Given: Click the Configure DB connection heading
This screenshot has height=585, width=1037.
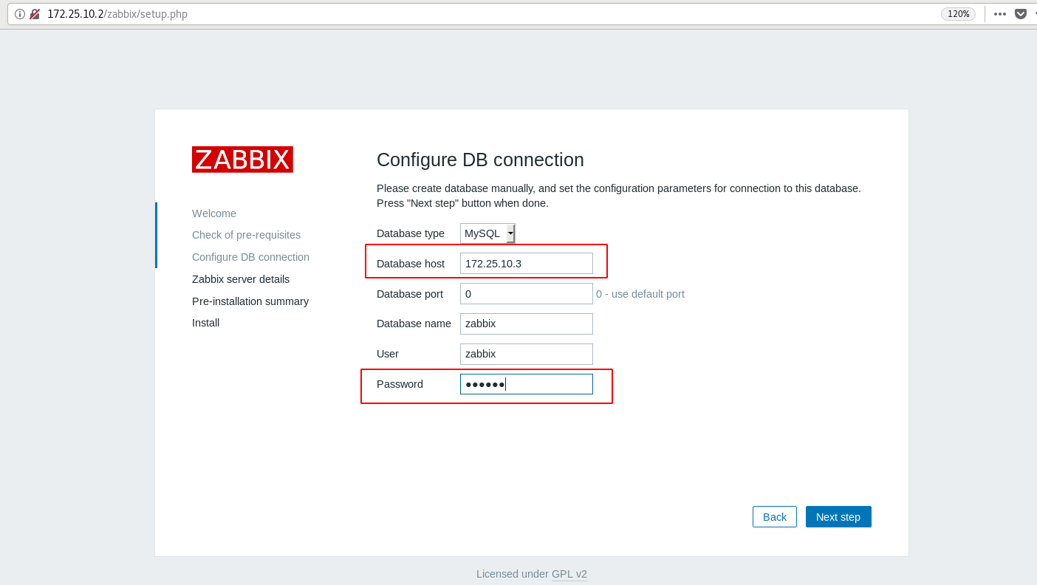Looking at the screenshot, I should (480, 160).
